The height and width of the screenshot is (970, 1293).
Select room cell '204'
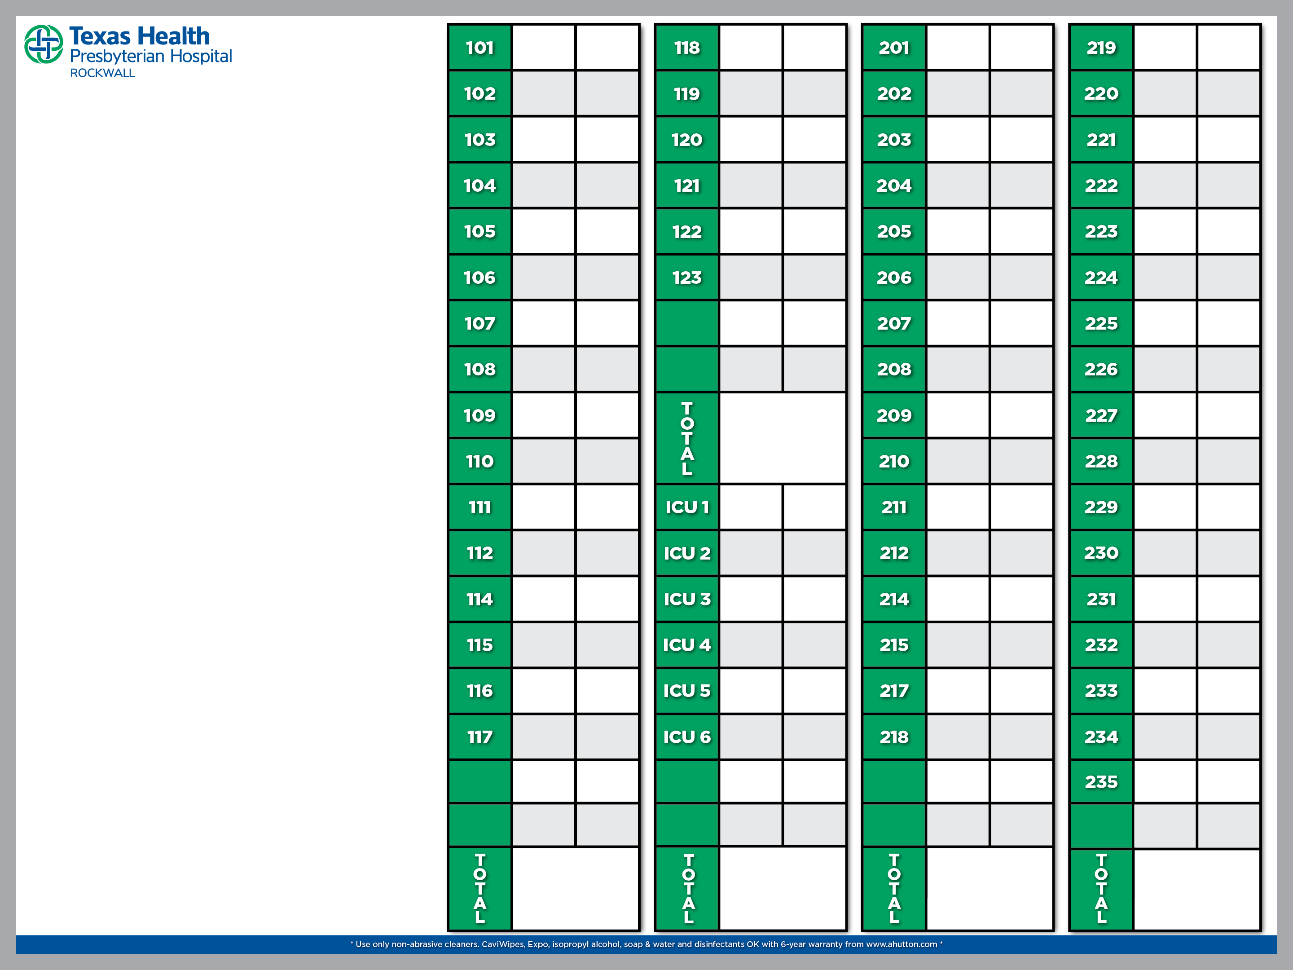click(x=894, y=185)
